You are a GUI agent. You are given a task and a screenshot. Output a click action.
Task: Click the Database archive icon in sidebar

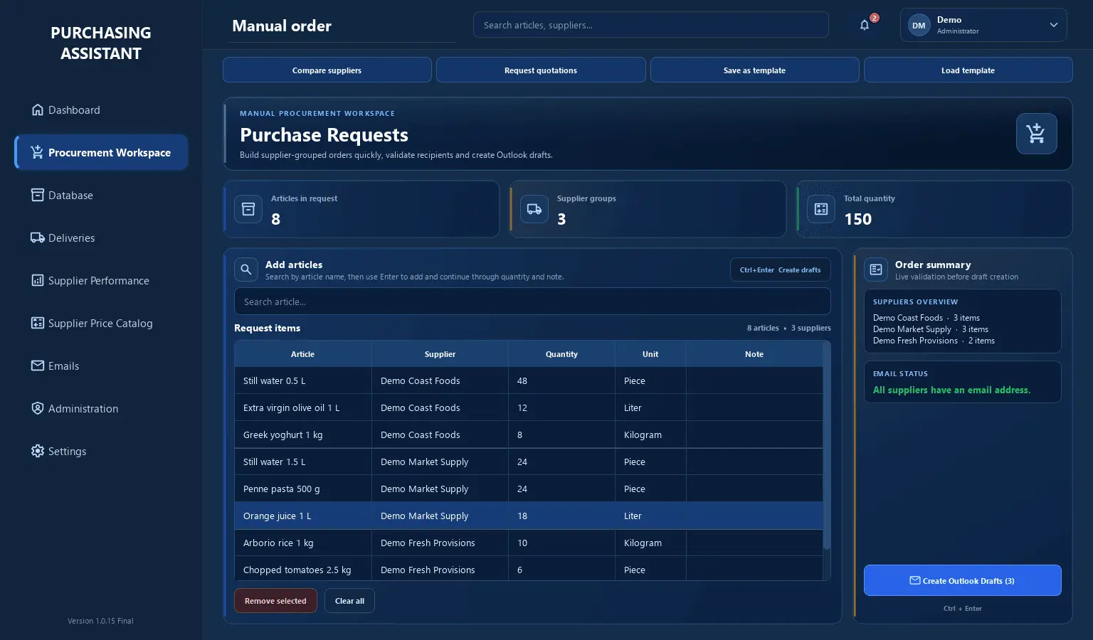(38, 195)
